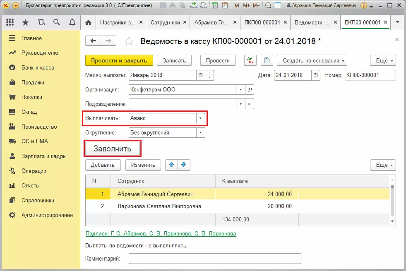Click Провести и закрыть button
The image size is (406, 271).
pyautogui.click(x=119, y=61)
